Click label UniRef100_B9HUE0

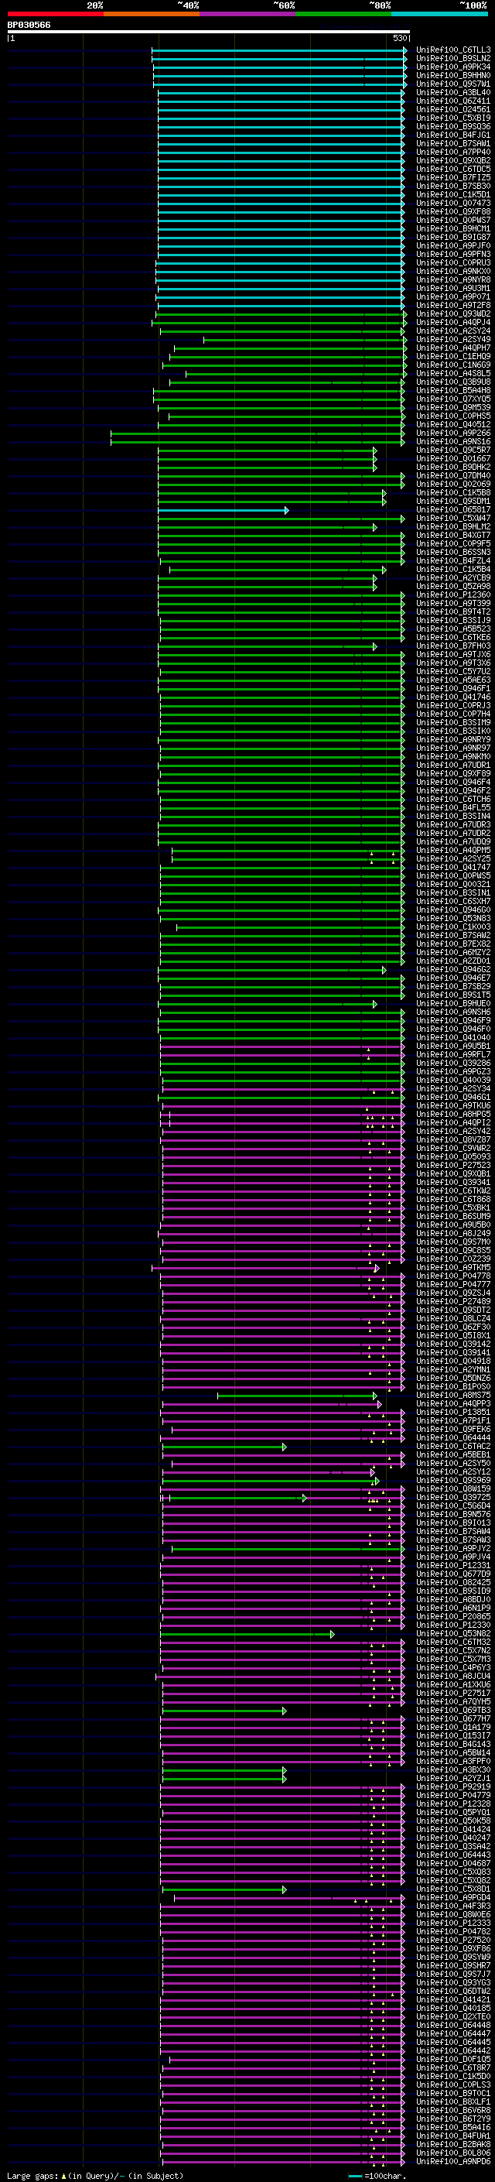453,1004
